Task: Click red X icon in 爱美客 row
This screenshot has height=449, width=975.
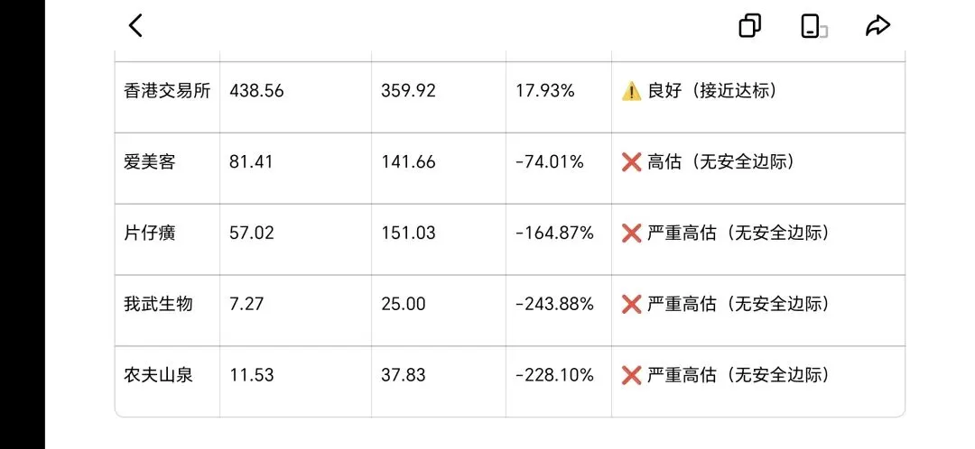Action: pos(631,162)
